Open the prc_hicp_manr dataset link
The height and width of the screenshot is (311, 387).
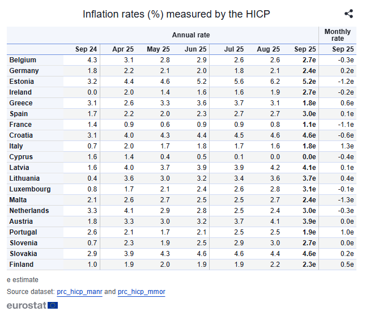click(x=80, y=291)
